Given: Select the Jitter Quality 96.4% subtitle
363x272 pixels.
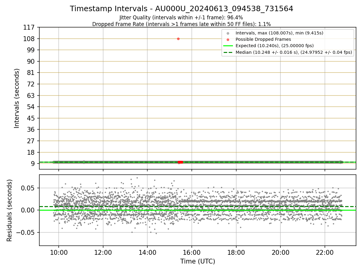Looking at the screenshot, I should 181,18.
